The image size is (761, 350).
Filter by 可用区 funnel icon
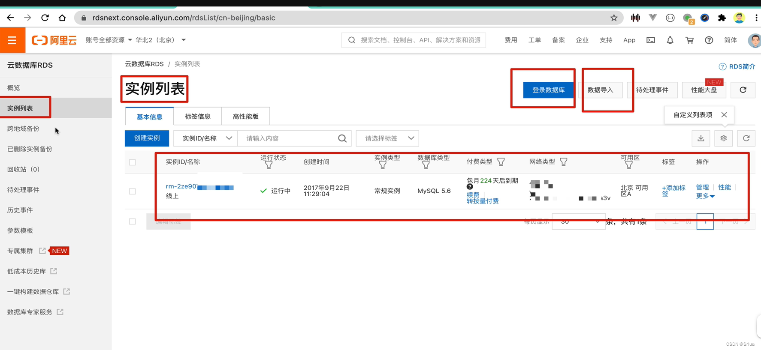point(628,165)
